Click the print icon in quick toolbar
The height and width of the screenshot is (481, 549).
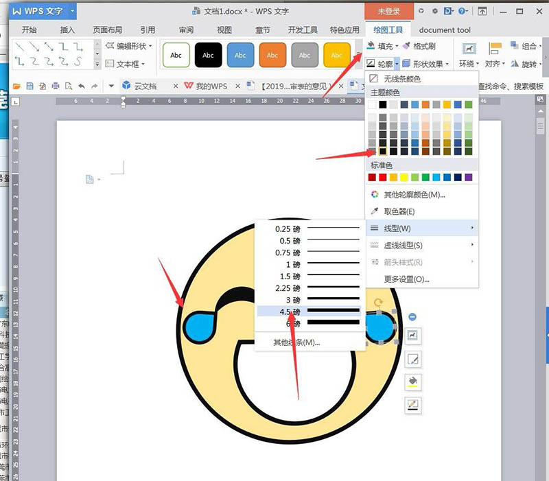tap(56, 86)
